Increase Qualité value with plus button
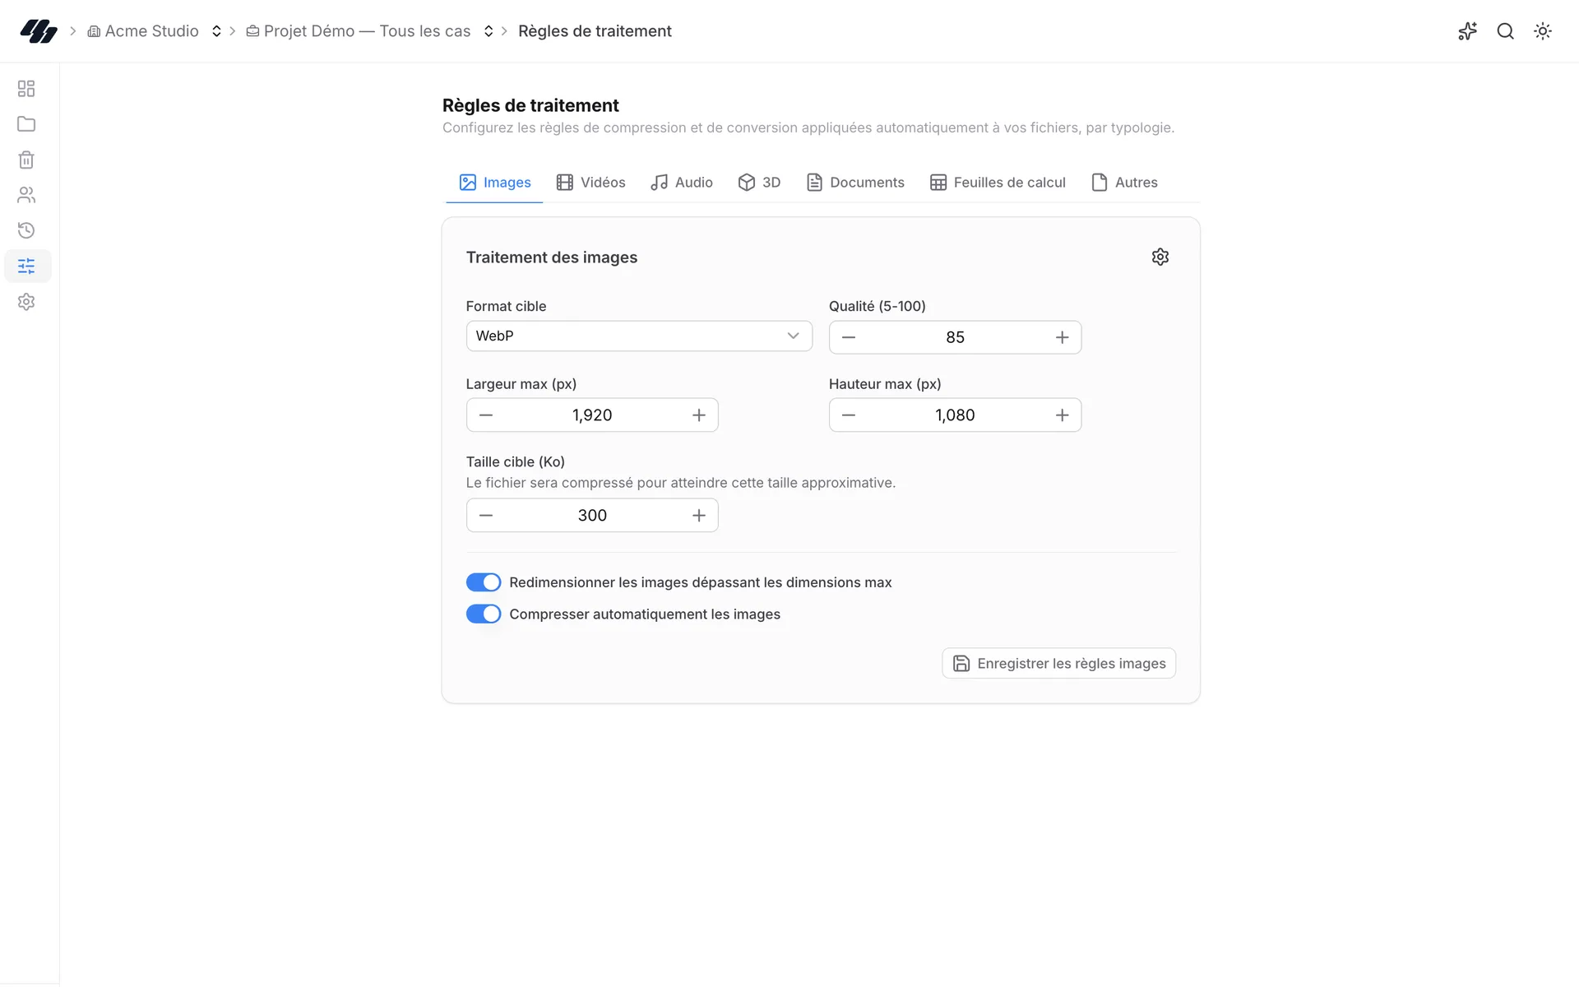1579x987 pixels. (x=1062, y=337)
